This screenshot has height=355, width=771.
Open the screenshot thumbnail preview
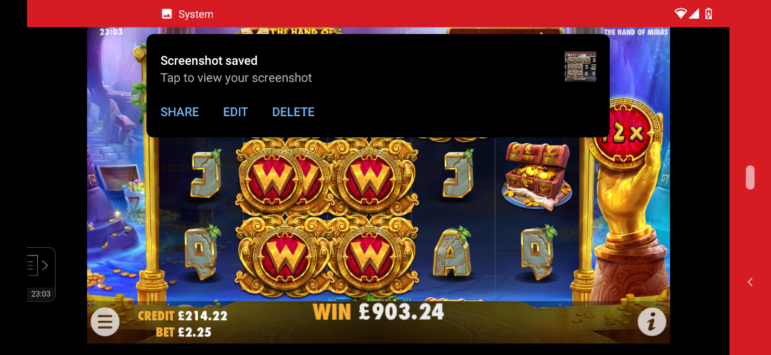point(580,67)
